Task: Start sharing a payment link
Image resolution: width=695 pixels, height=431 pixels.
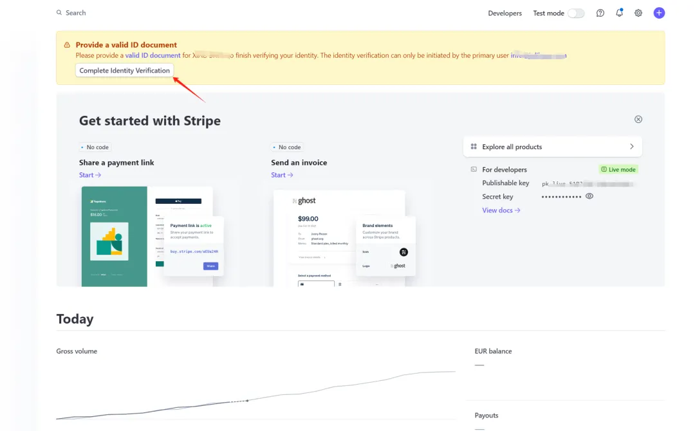Action: click(x=90, y=175)
